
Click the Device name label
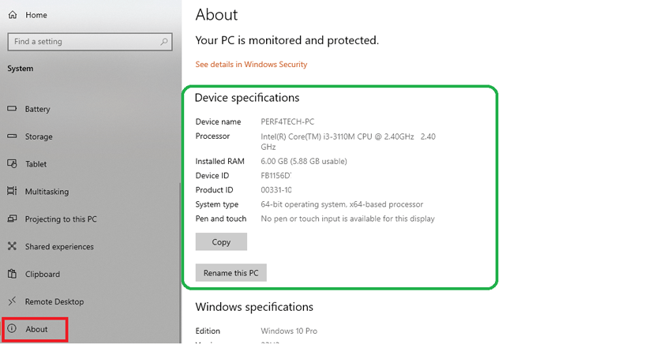tap(218, 122)
